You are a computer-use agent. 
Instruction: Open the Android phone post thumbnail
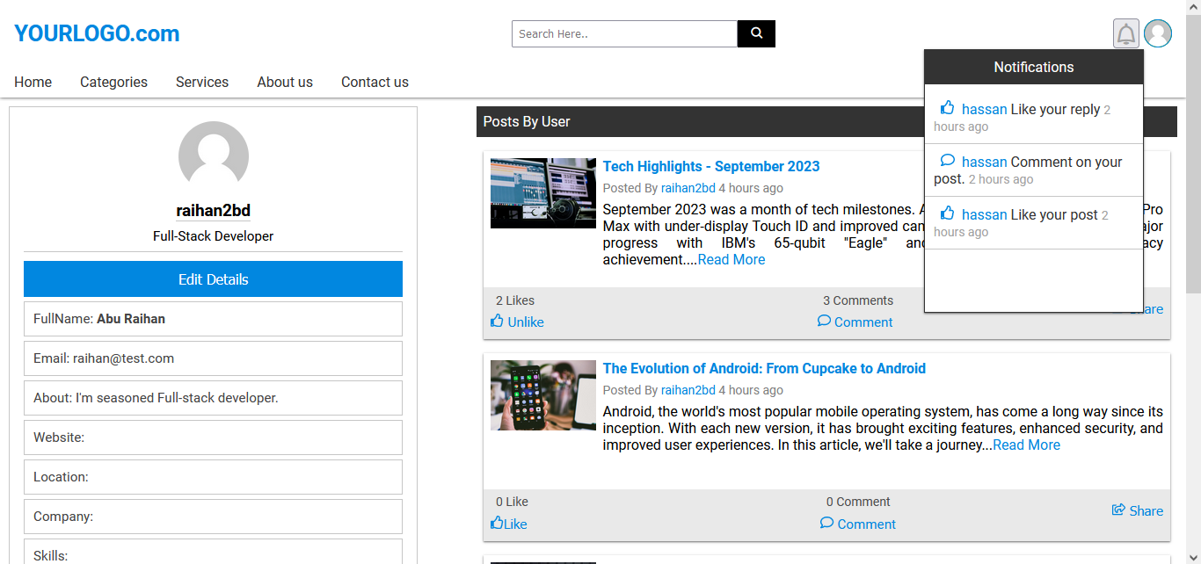coord(542,395)
